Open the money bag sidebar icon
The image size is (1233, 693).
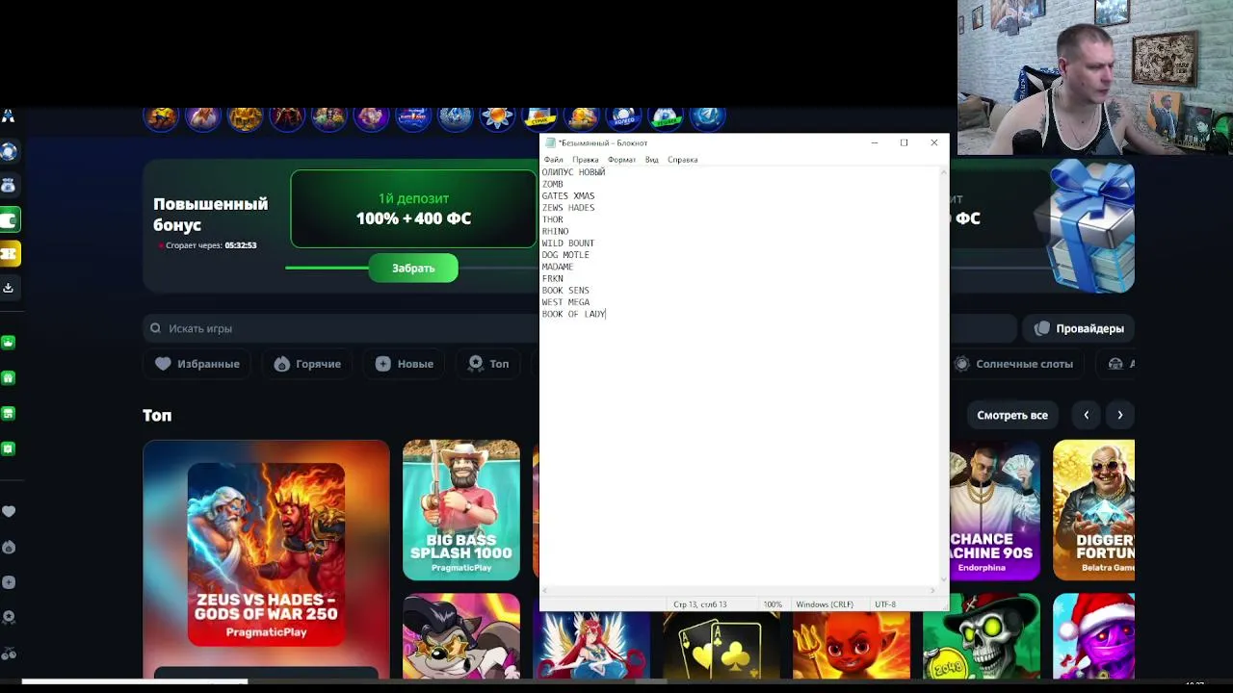[8, 185]
